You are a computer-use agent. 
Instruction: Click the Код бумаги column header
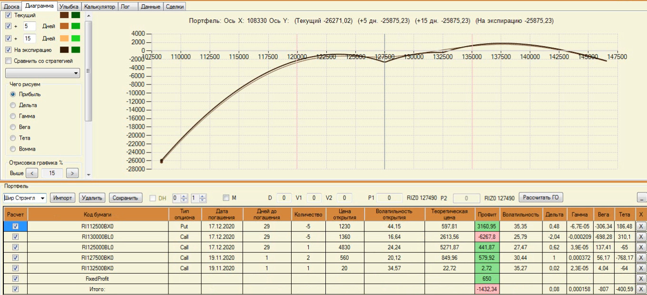point(98,214)
